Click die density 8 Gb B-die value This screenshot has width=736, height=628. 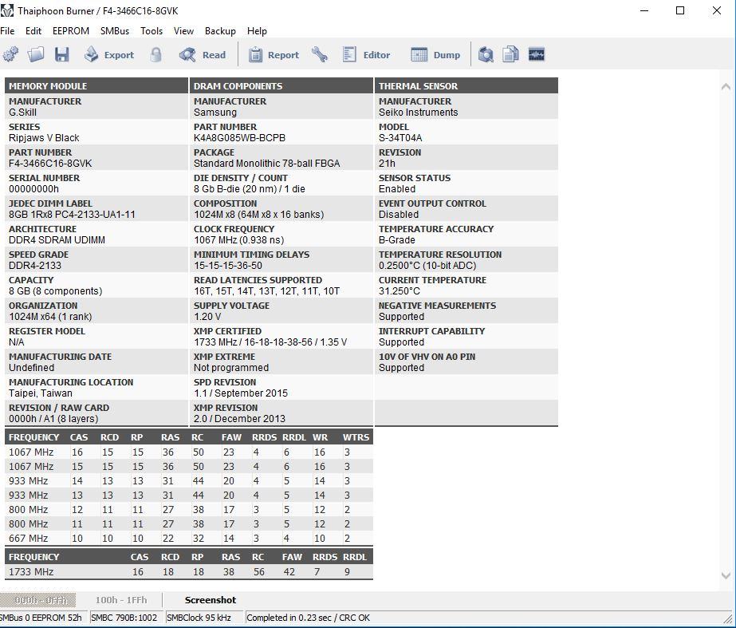click(250, 189)
